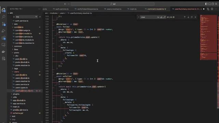Click the command center search box
219x123 pixels.
113,4
